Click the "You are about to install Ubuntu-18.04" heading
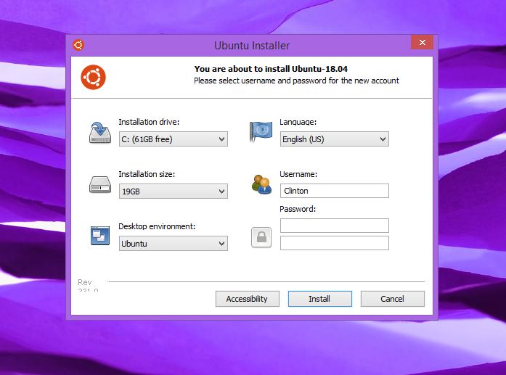This screenshot has height=375, width=506. pyautogui.click(x=271, y=69)
